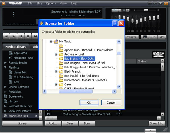Click the Previous track button

[x=6, y=36]
